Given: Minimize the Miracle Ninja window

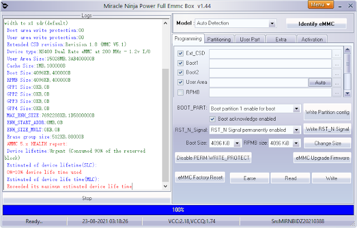Looking at the screenshot, I should tap(340, 6).
